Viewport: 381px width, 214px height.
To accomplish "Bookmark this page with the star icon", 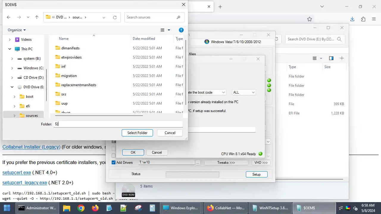I will (310, 19).
